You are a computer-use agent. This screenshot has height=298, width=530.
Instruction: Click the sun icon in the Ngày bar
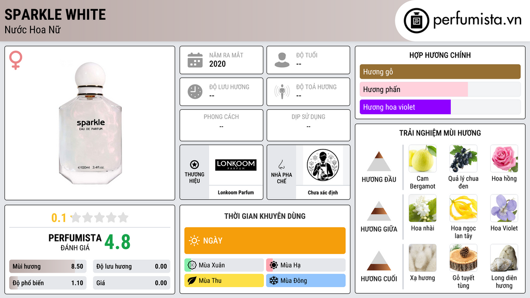pos(194,241)
